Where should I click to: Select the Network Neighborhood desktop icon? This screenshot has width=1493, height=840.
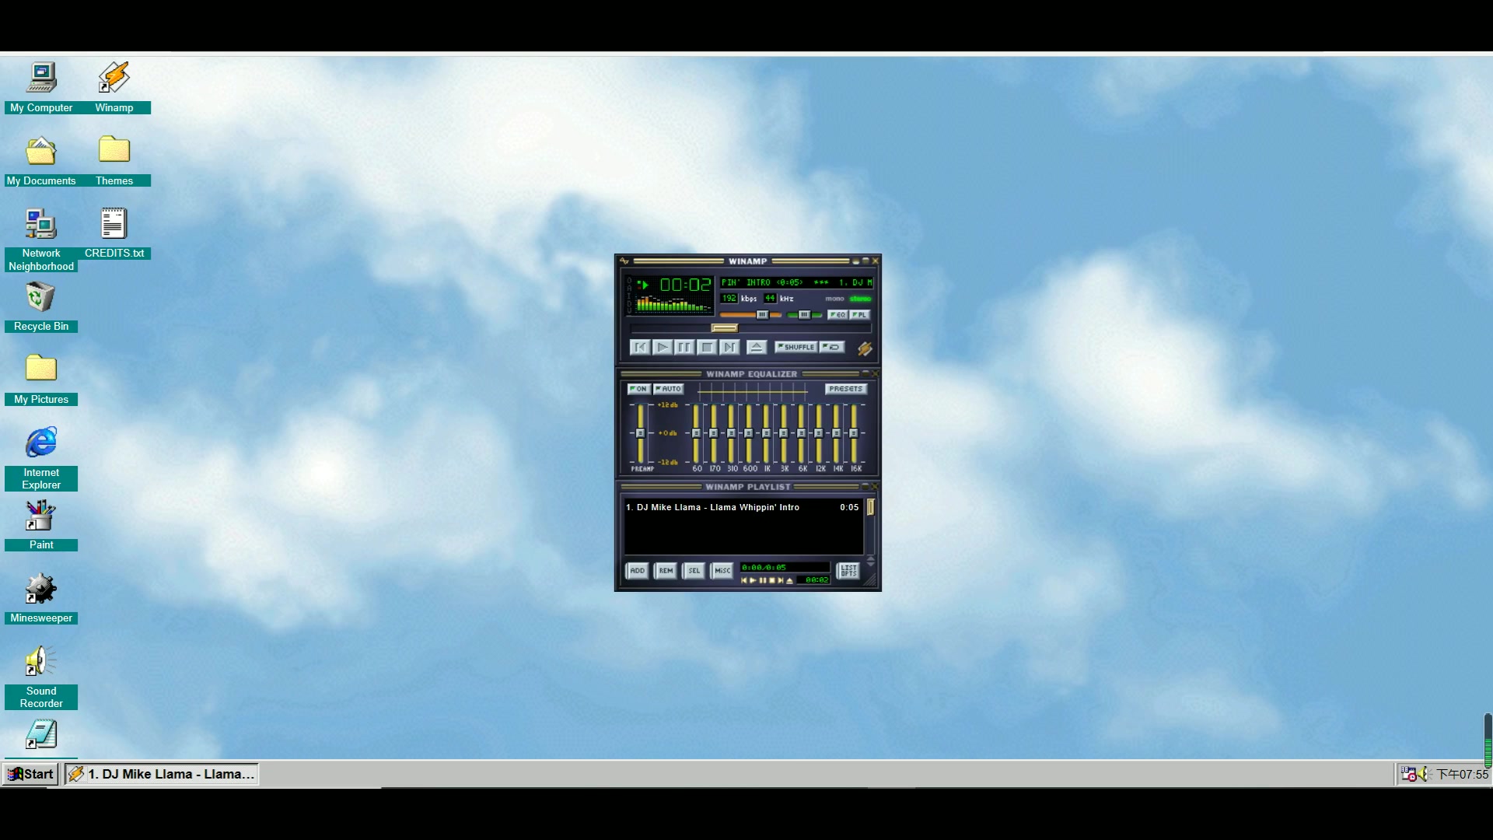coord(41,240)
